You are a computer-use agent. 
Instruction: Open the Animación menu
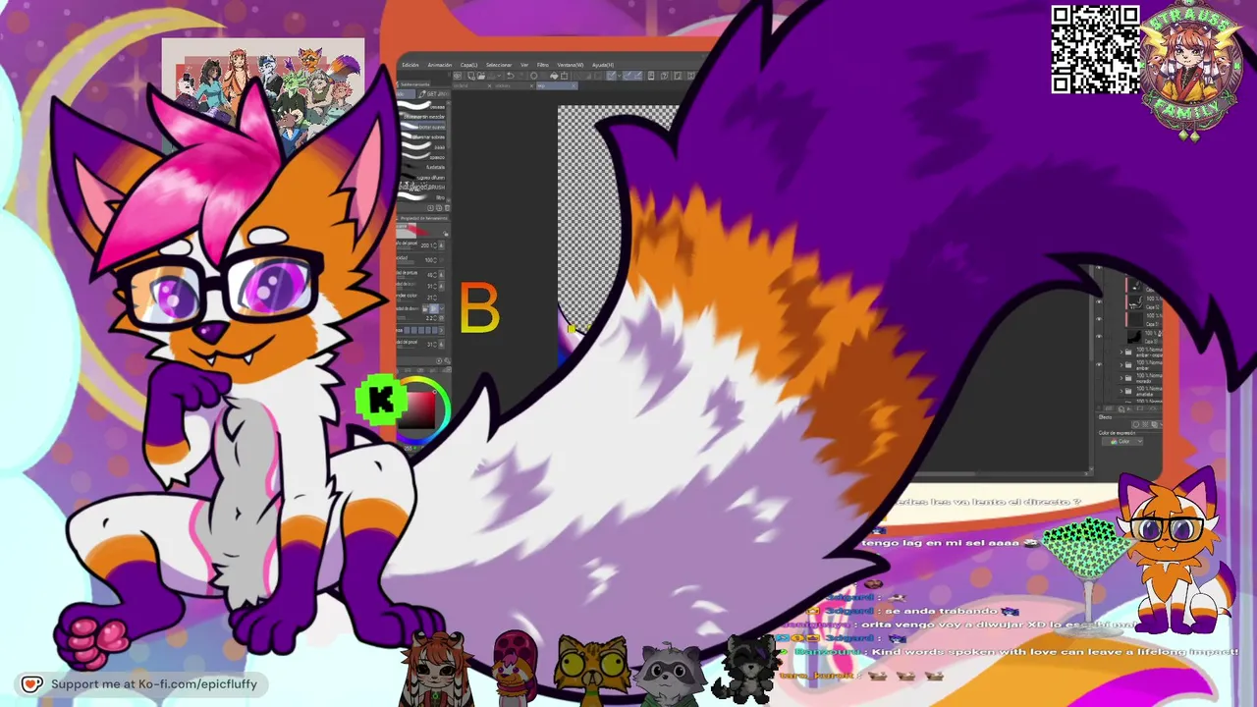coord(439,65)
